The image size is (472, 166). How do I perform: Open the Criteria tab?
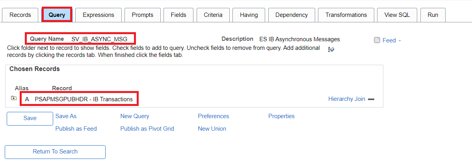point(213,15)
